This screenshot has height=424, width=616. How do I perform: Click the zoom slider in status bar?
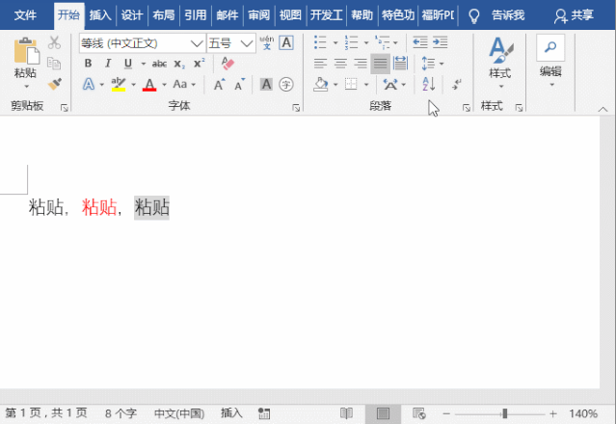point(505,413)
